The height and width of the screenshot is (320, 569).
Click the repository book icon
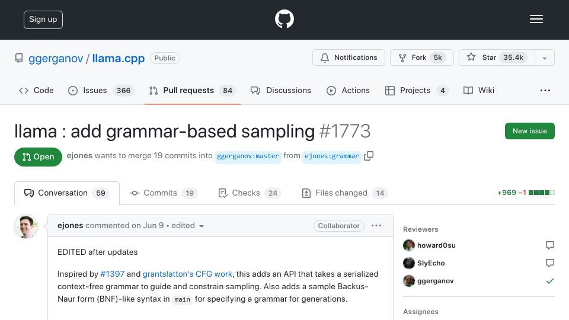(19, 58)
